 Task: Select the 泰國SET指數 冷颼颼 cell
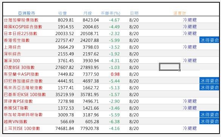[x=190, y=108]
